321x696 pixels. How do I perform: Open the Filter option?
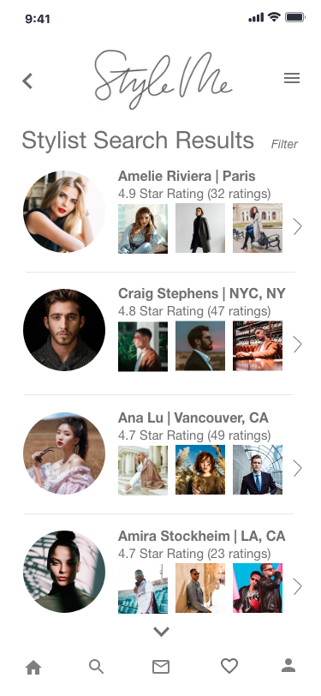pos(284,144)
